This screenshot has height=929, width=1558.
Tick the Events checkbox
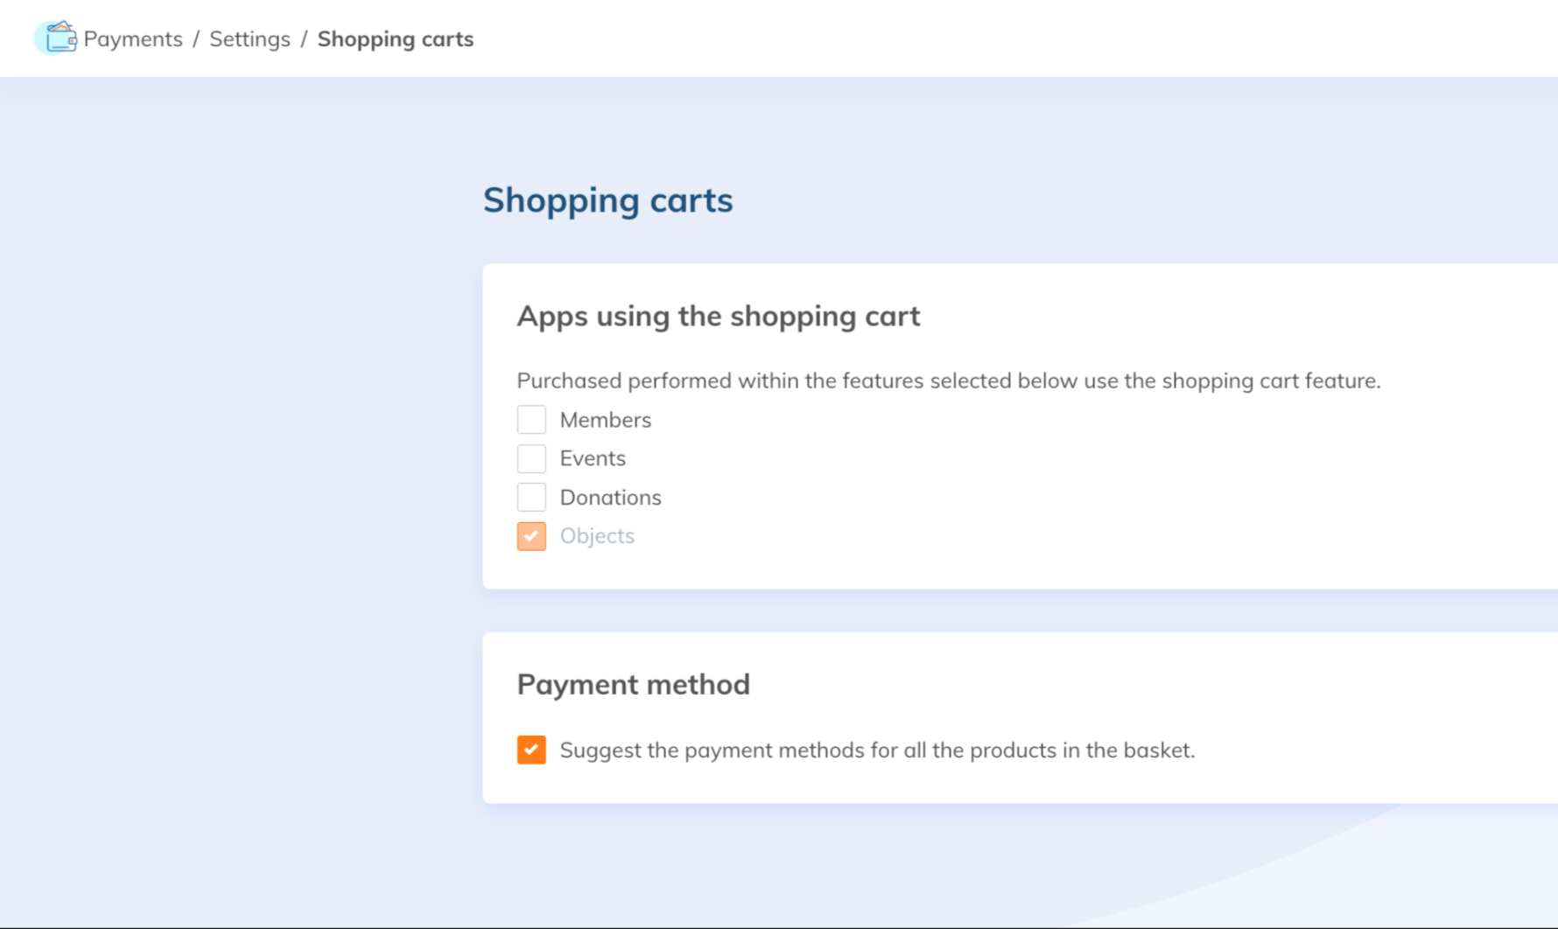[531, 458]
